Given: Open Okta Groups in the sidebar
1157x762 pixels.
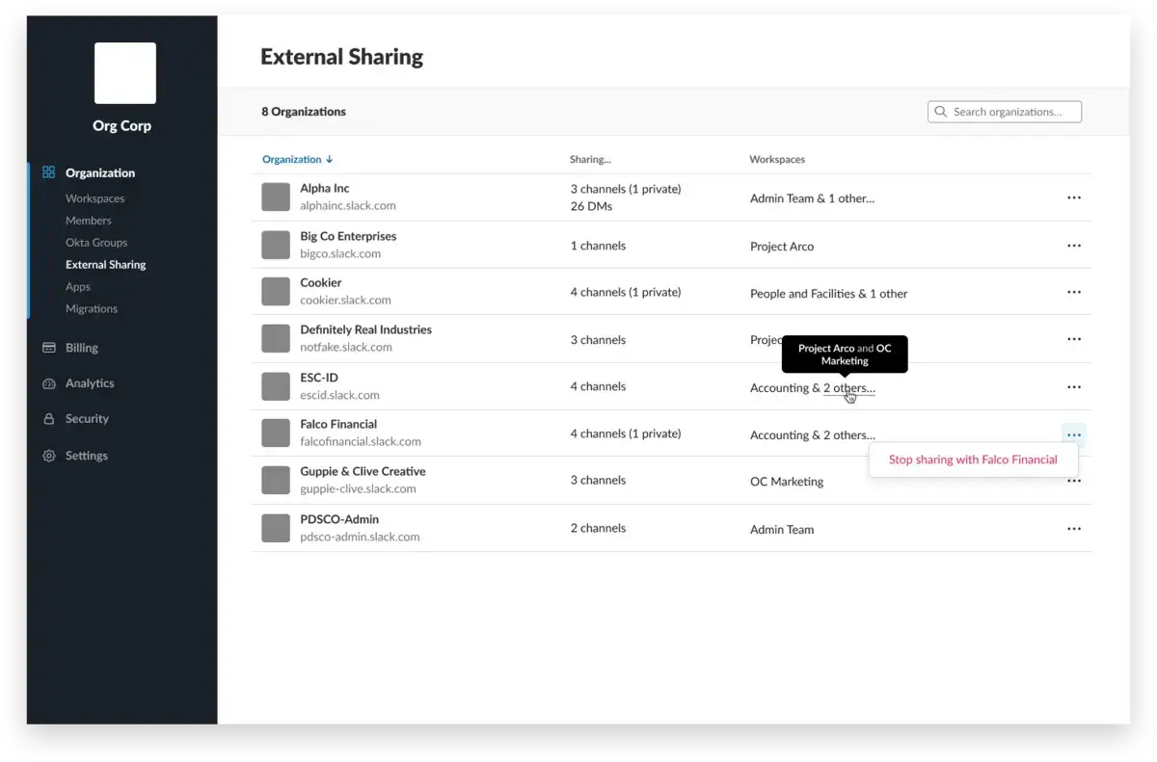Looking at the screenshot, I should (x=96, y=243).
